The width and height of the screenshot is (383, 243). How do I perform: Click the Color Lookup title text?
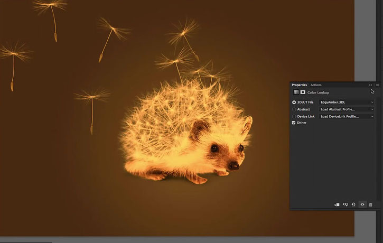(x=318, y=92)
